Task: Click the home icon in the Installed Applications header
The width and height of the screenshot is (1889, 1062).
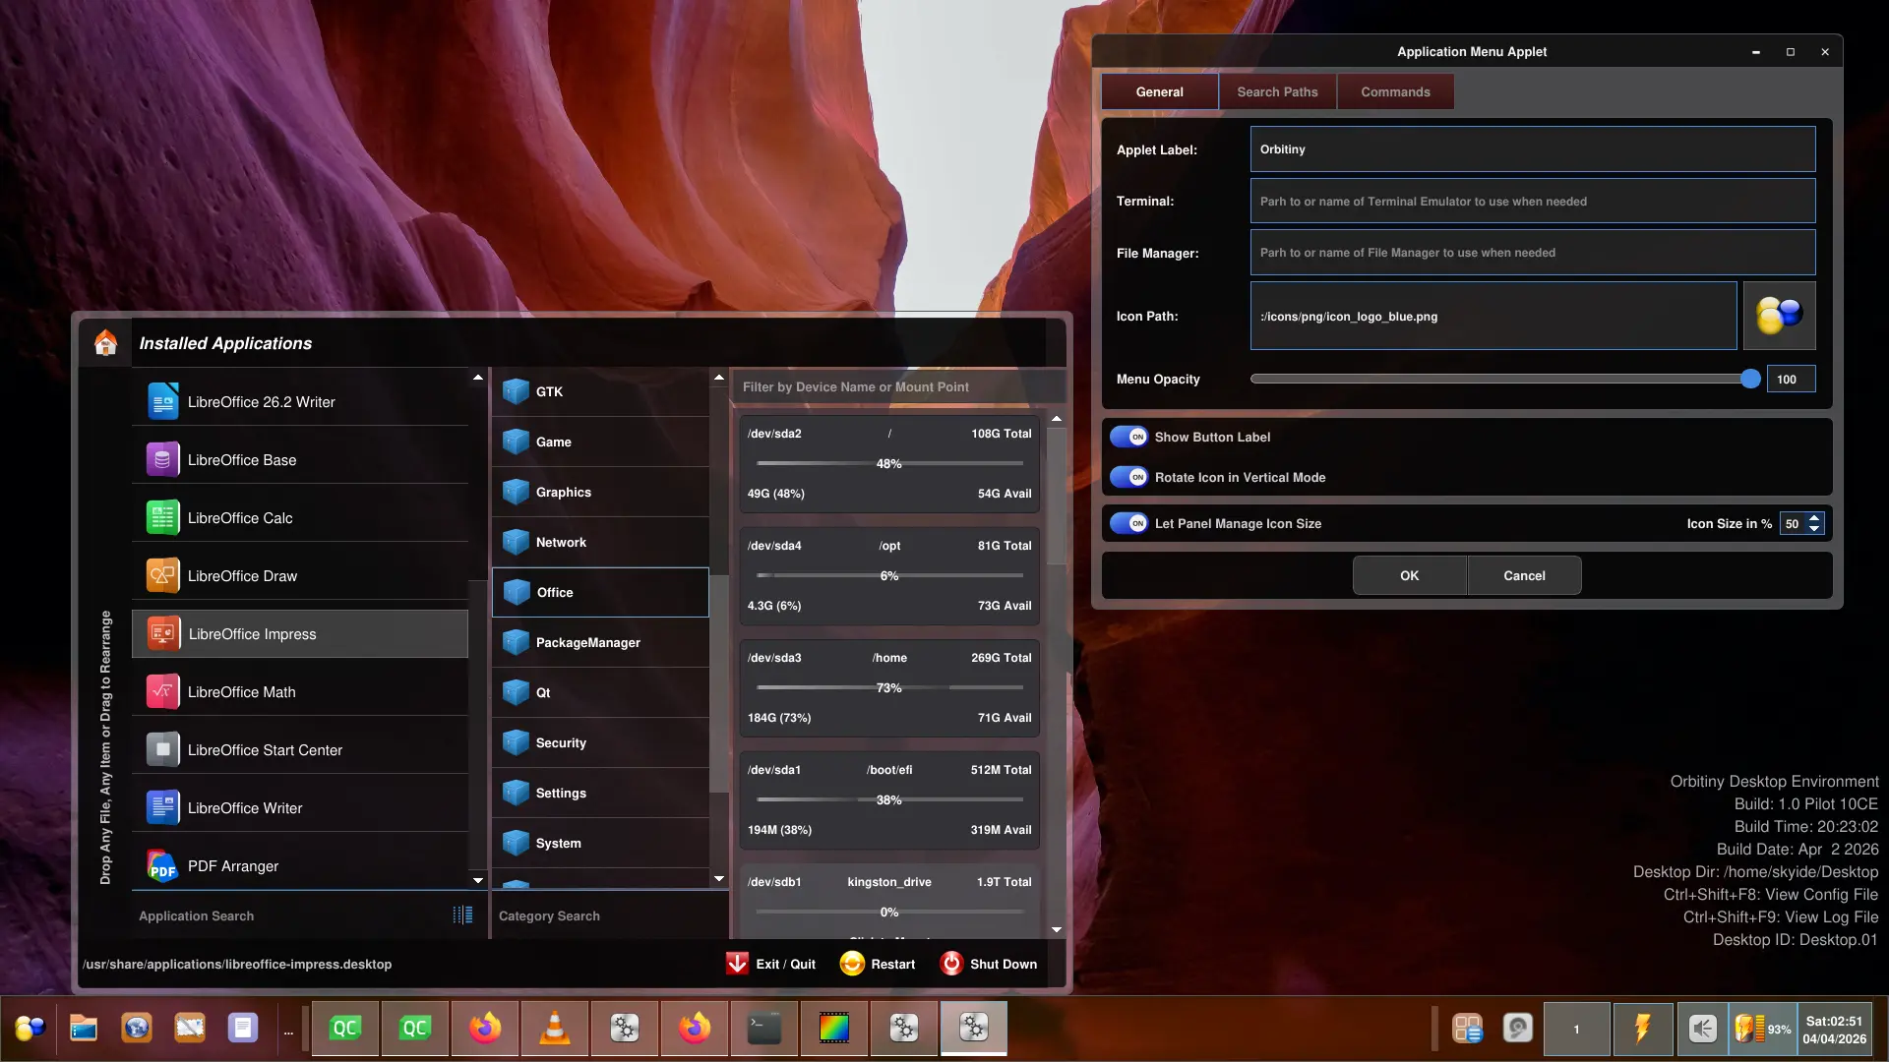Action: pos(105,342)
